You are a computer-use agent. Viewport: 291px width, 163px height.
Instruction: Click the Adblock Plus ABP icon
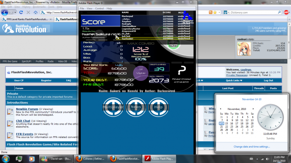[286, 12]
